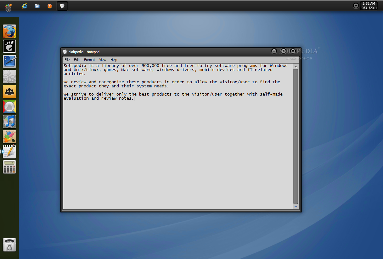
Task: Open the clock showing 5:52 AM
Action: tap(369, 6)
